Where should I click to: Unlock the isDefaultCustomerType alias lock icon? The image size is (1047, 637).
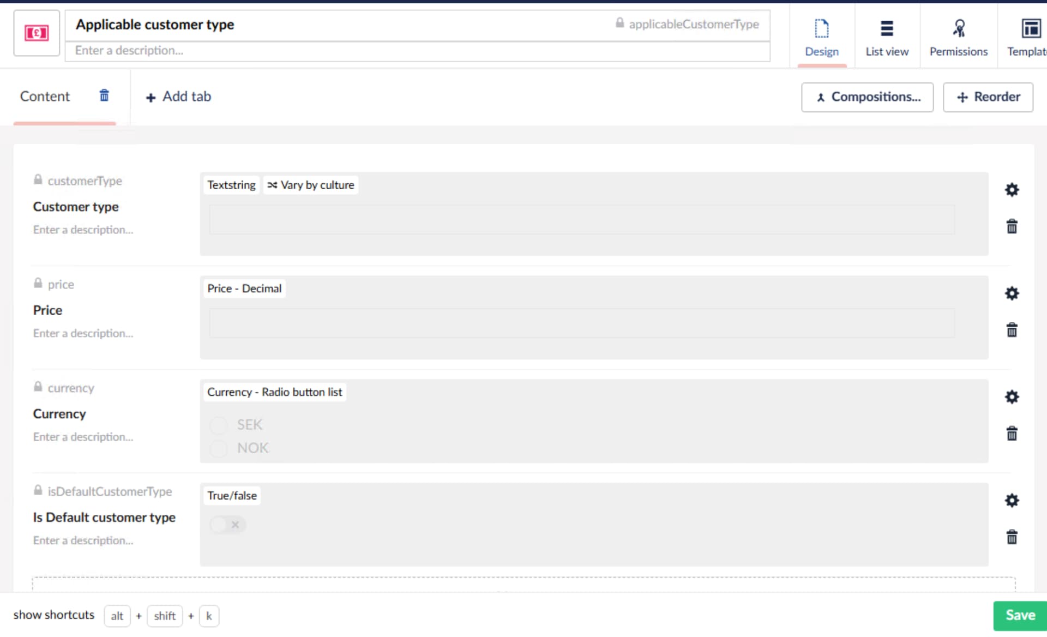pos(38,490)
